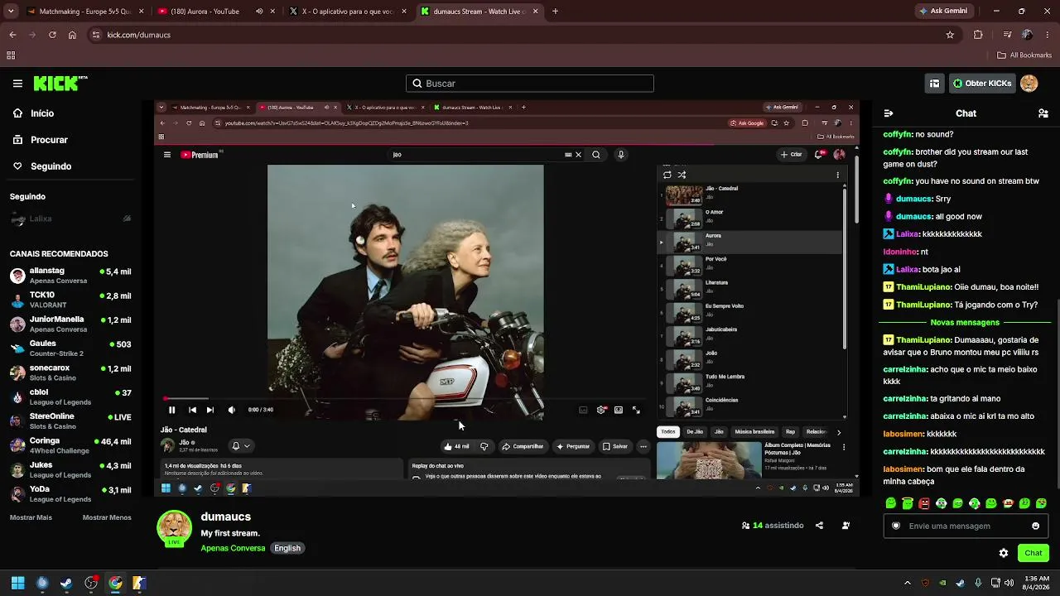Viewport: 1060px width, 596px height.
Task: Send the emote wearing a red hat
Action: click(1008, 503)
